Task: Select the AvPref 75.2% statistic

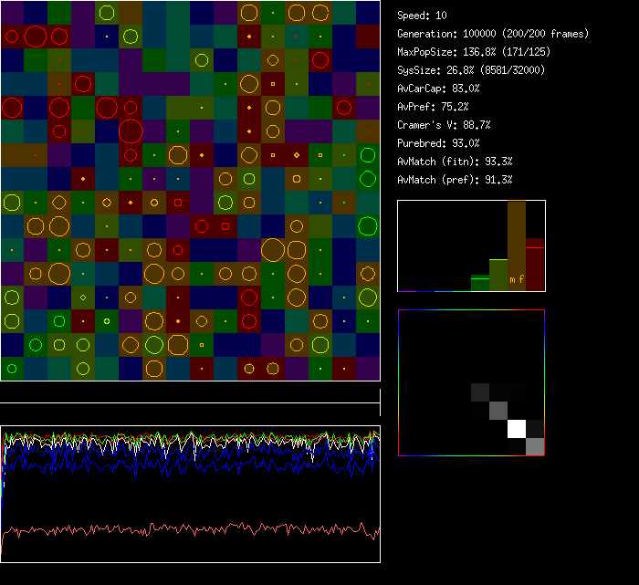Action: click(434, 107)
